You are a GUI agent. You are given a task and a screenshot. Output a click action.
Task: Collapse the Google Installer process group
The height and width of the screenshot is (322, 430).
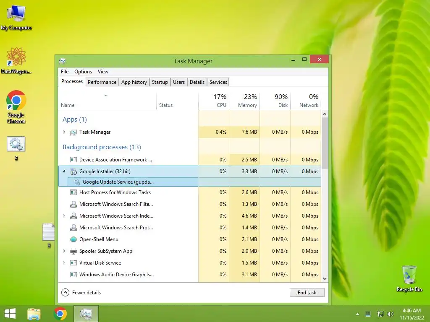pos(64,171)
